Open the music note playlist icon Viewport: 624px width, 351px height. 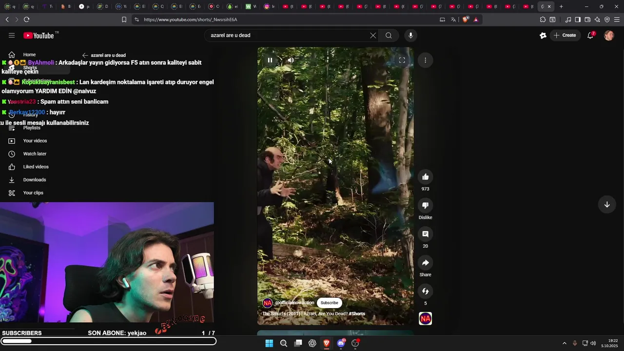[568, 19]
